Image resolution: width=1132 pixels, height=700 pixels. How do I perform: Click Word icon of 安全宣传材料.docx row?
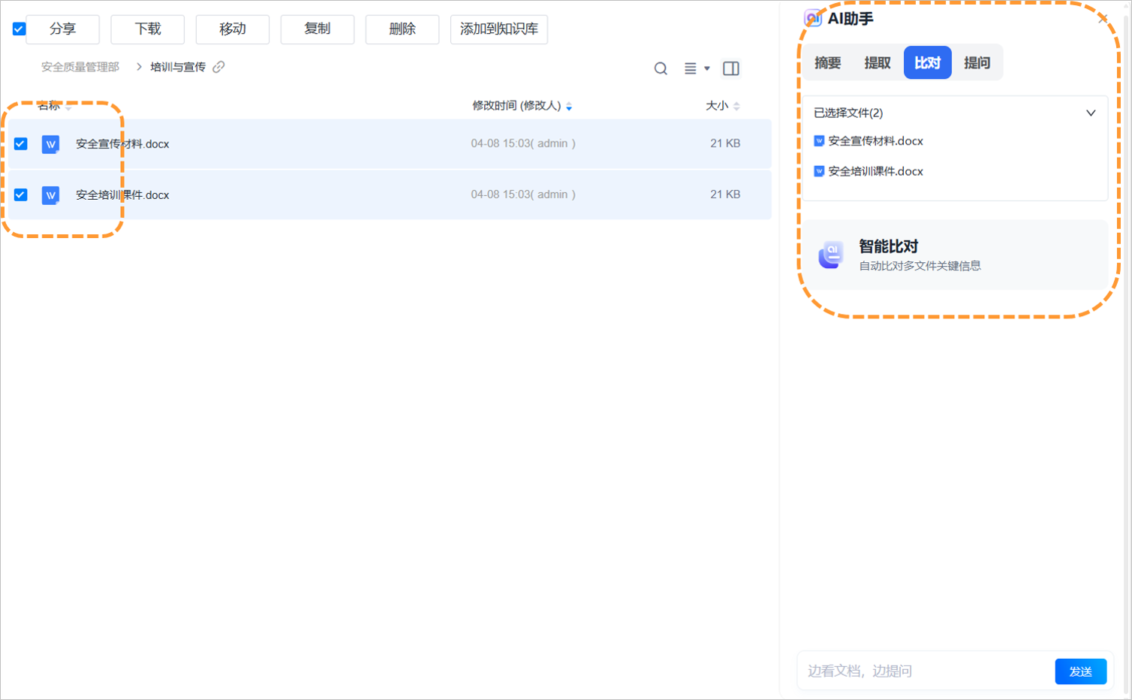[x=50, y=144]
